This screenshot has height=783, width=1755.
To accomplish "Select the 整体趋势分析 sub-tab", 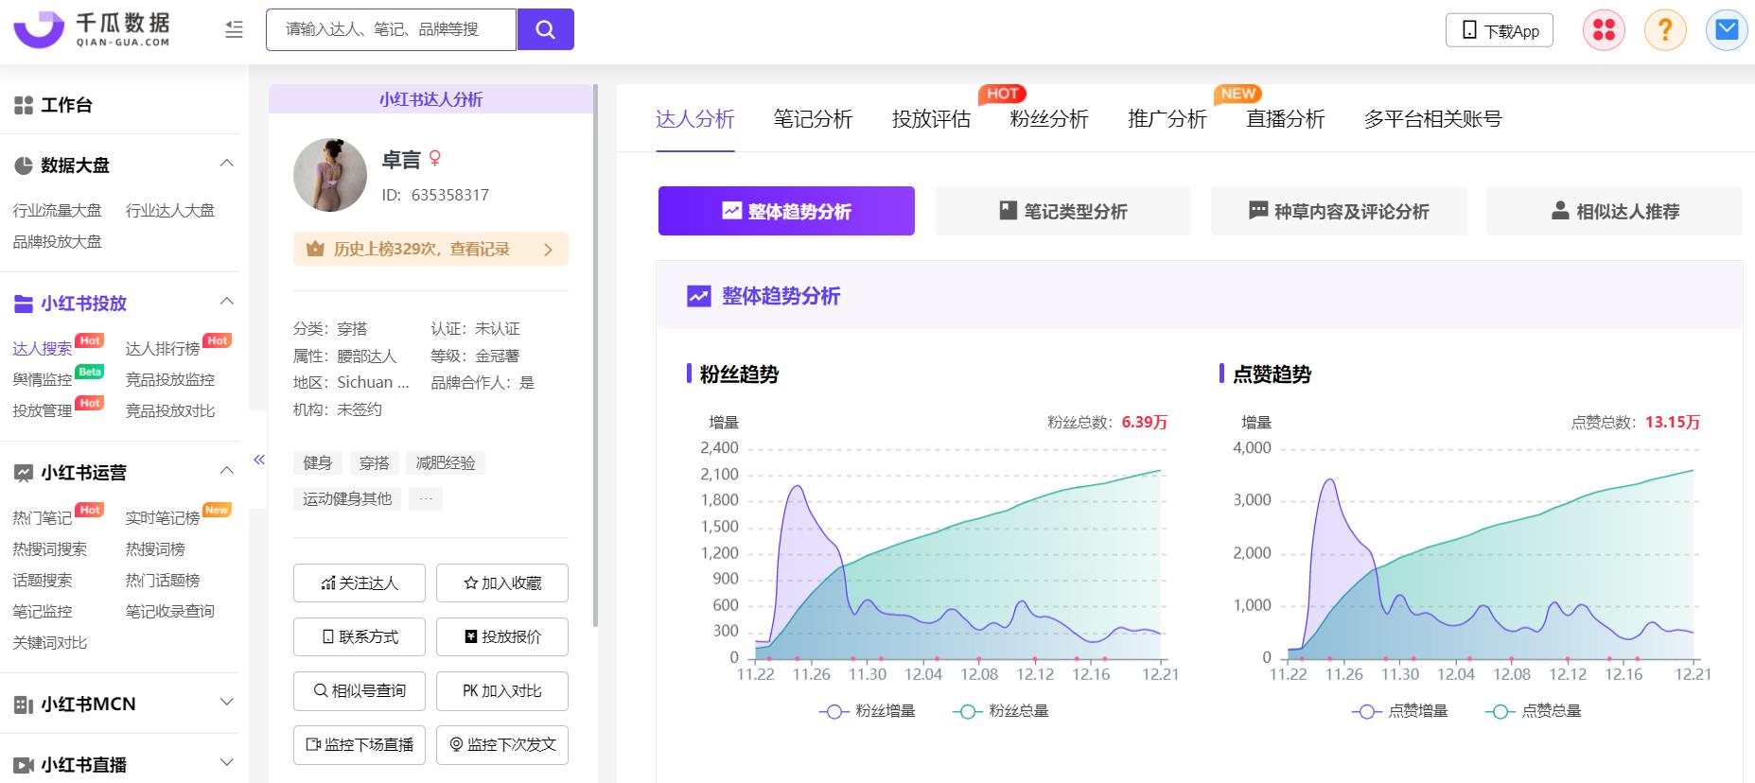I will [x=786, y=211].
